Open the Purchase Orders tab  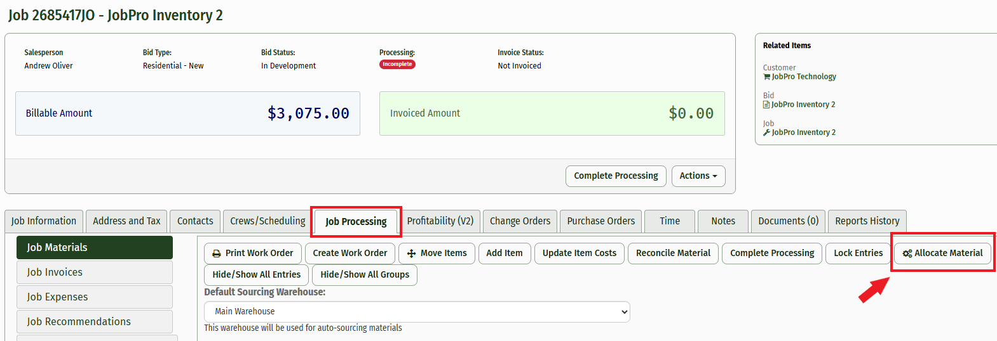601,221
